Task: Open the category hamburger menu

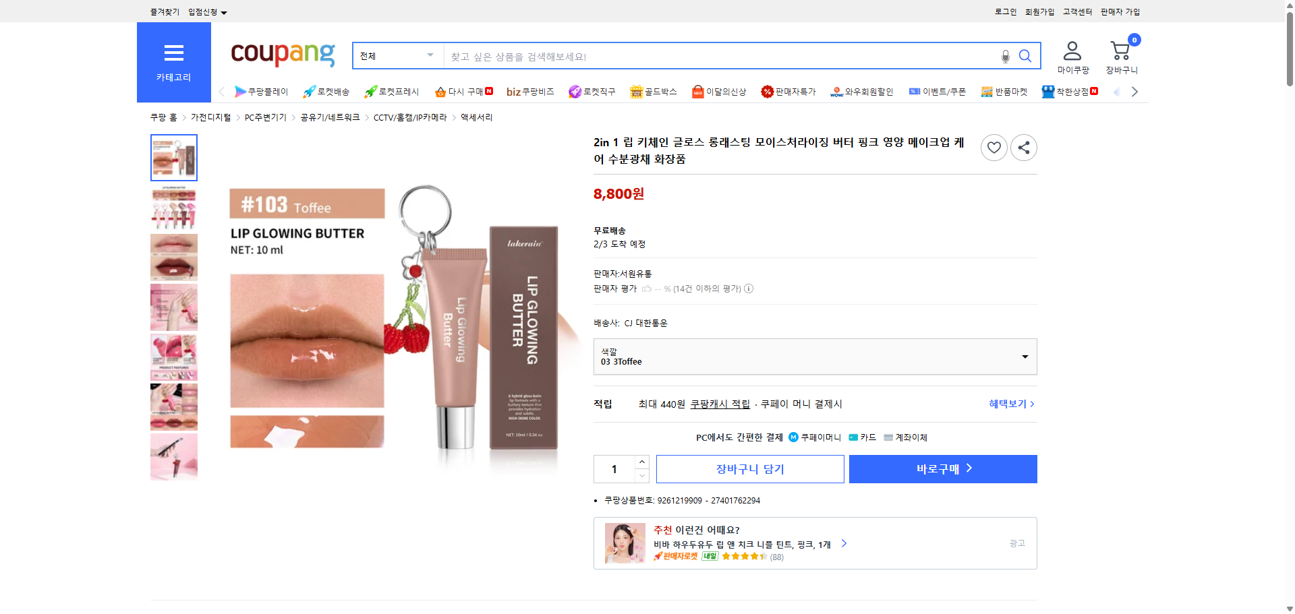Action: pos(173,53)
